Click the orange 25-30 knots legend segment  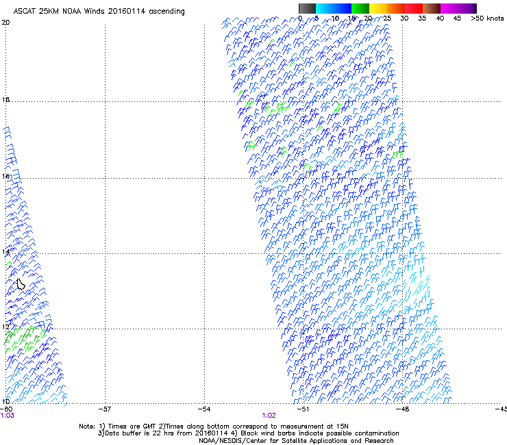coord(396,8)
